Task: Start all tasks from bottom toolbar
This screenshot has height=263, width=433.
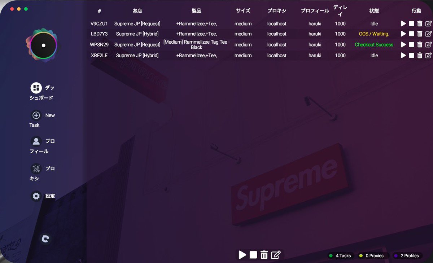Action: coord(242,255)
